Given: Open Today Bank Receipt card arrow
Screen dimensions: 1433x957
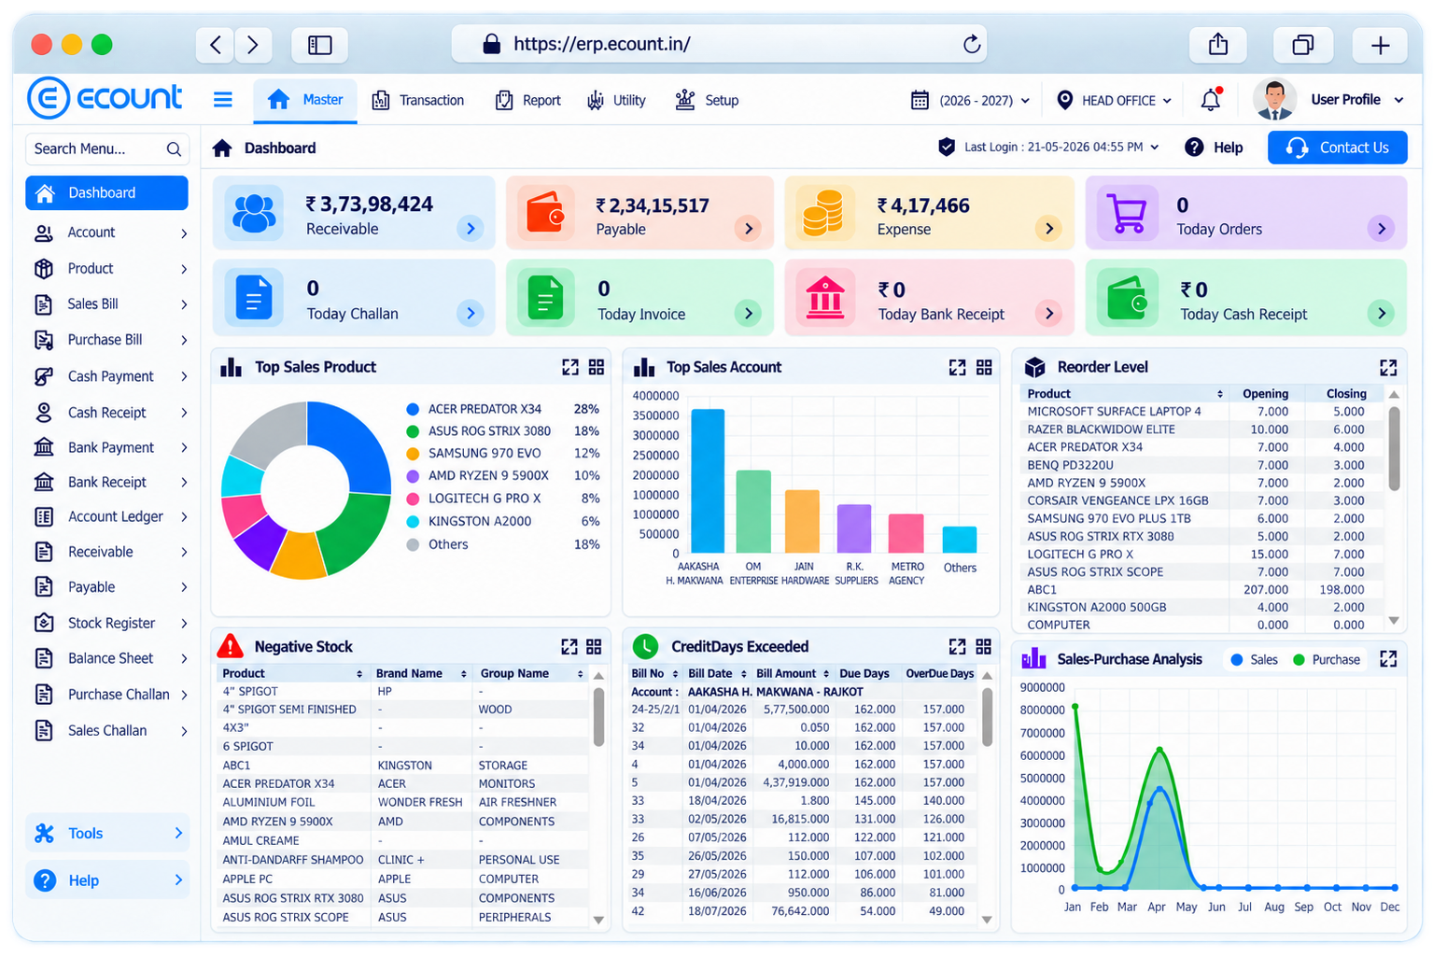Looking at the screenshot, I should pos(1049,313).
